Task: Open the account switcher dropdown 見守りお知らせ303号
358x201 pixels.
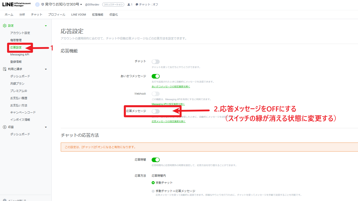Action: point(64,5)
